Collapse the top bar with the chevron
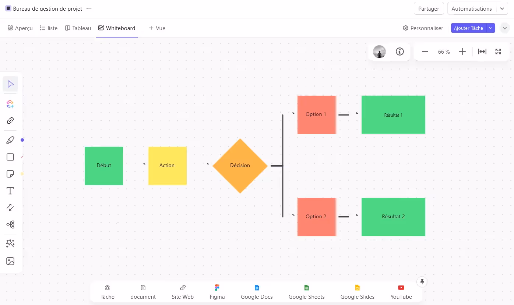The image size is (514, 305). [x=504, y=28]
